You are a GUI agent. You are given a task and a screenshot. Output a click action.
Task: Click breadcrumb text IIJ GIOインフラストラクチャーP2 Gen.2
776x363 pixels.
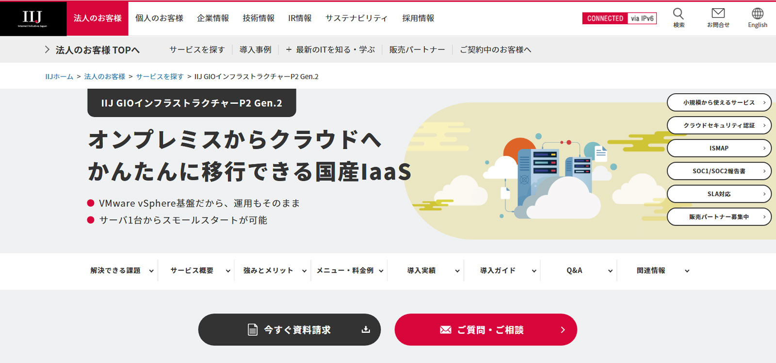(257, 77)
